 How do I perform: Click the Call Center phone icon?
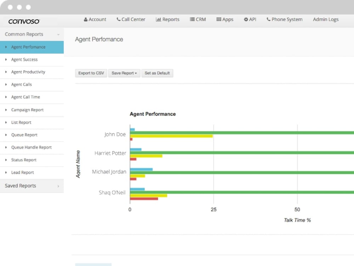pos(119,20)
